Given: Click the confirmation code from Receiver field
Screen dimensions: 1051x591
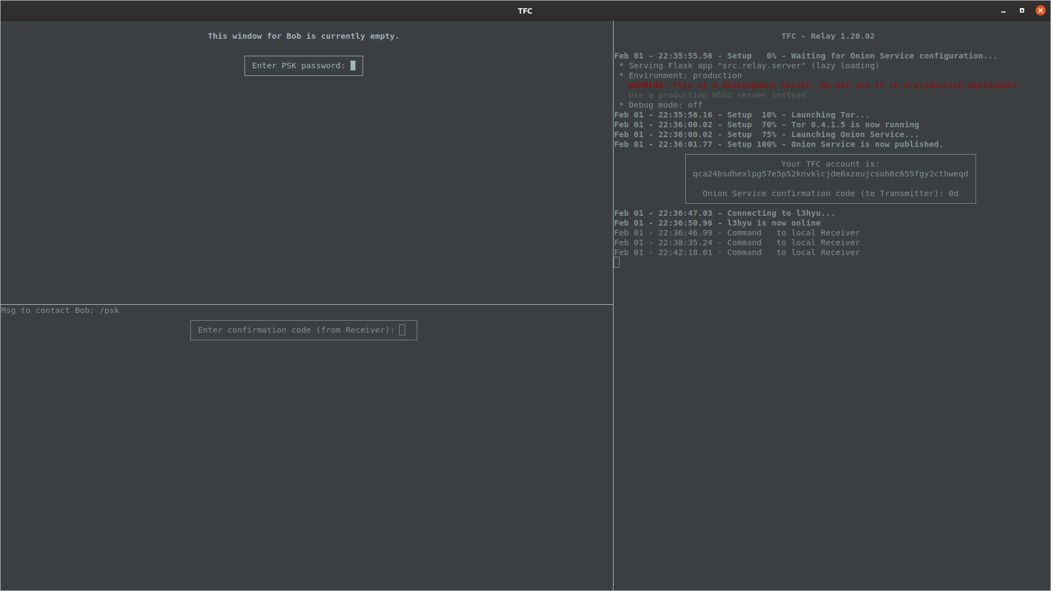Looking at the screenshot, I should click(303, 330).
